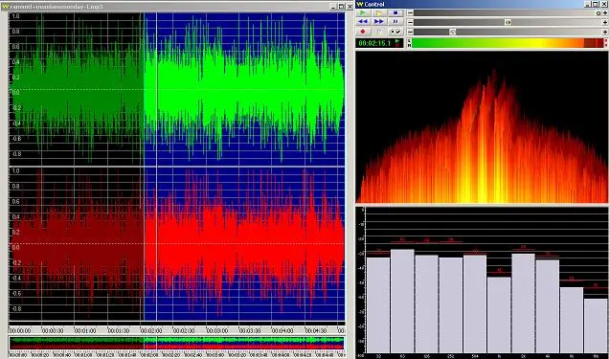Click the waveform overview strip at bottom
610x359 pixels.
click(177, 344)
